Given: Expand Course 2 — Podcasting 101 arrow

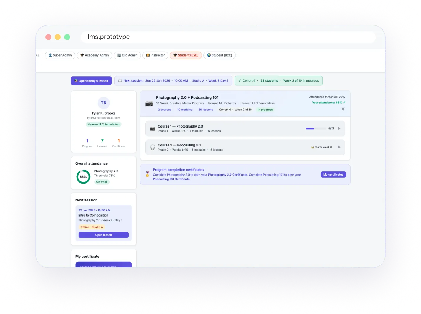Looking at the screenshot, I should coord(339,147).
